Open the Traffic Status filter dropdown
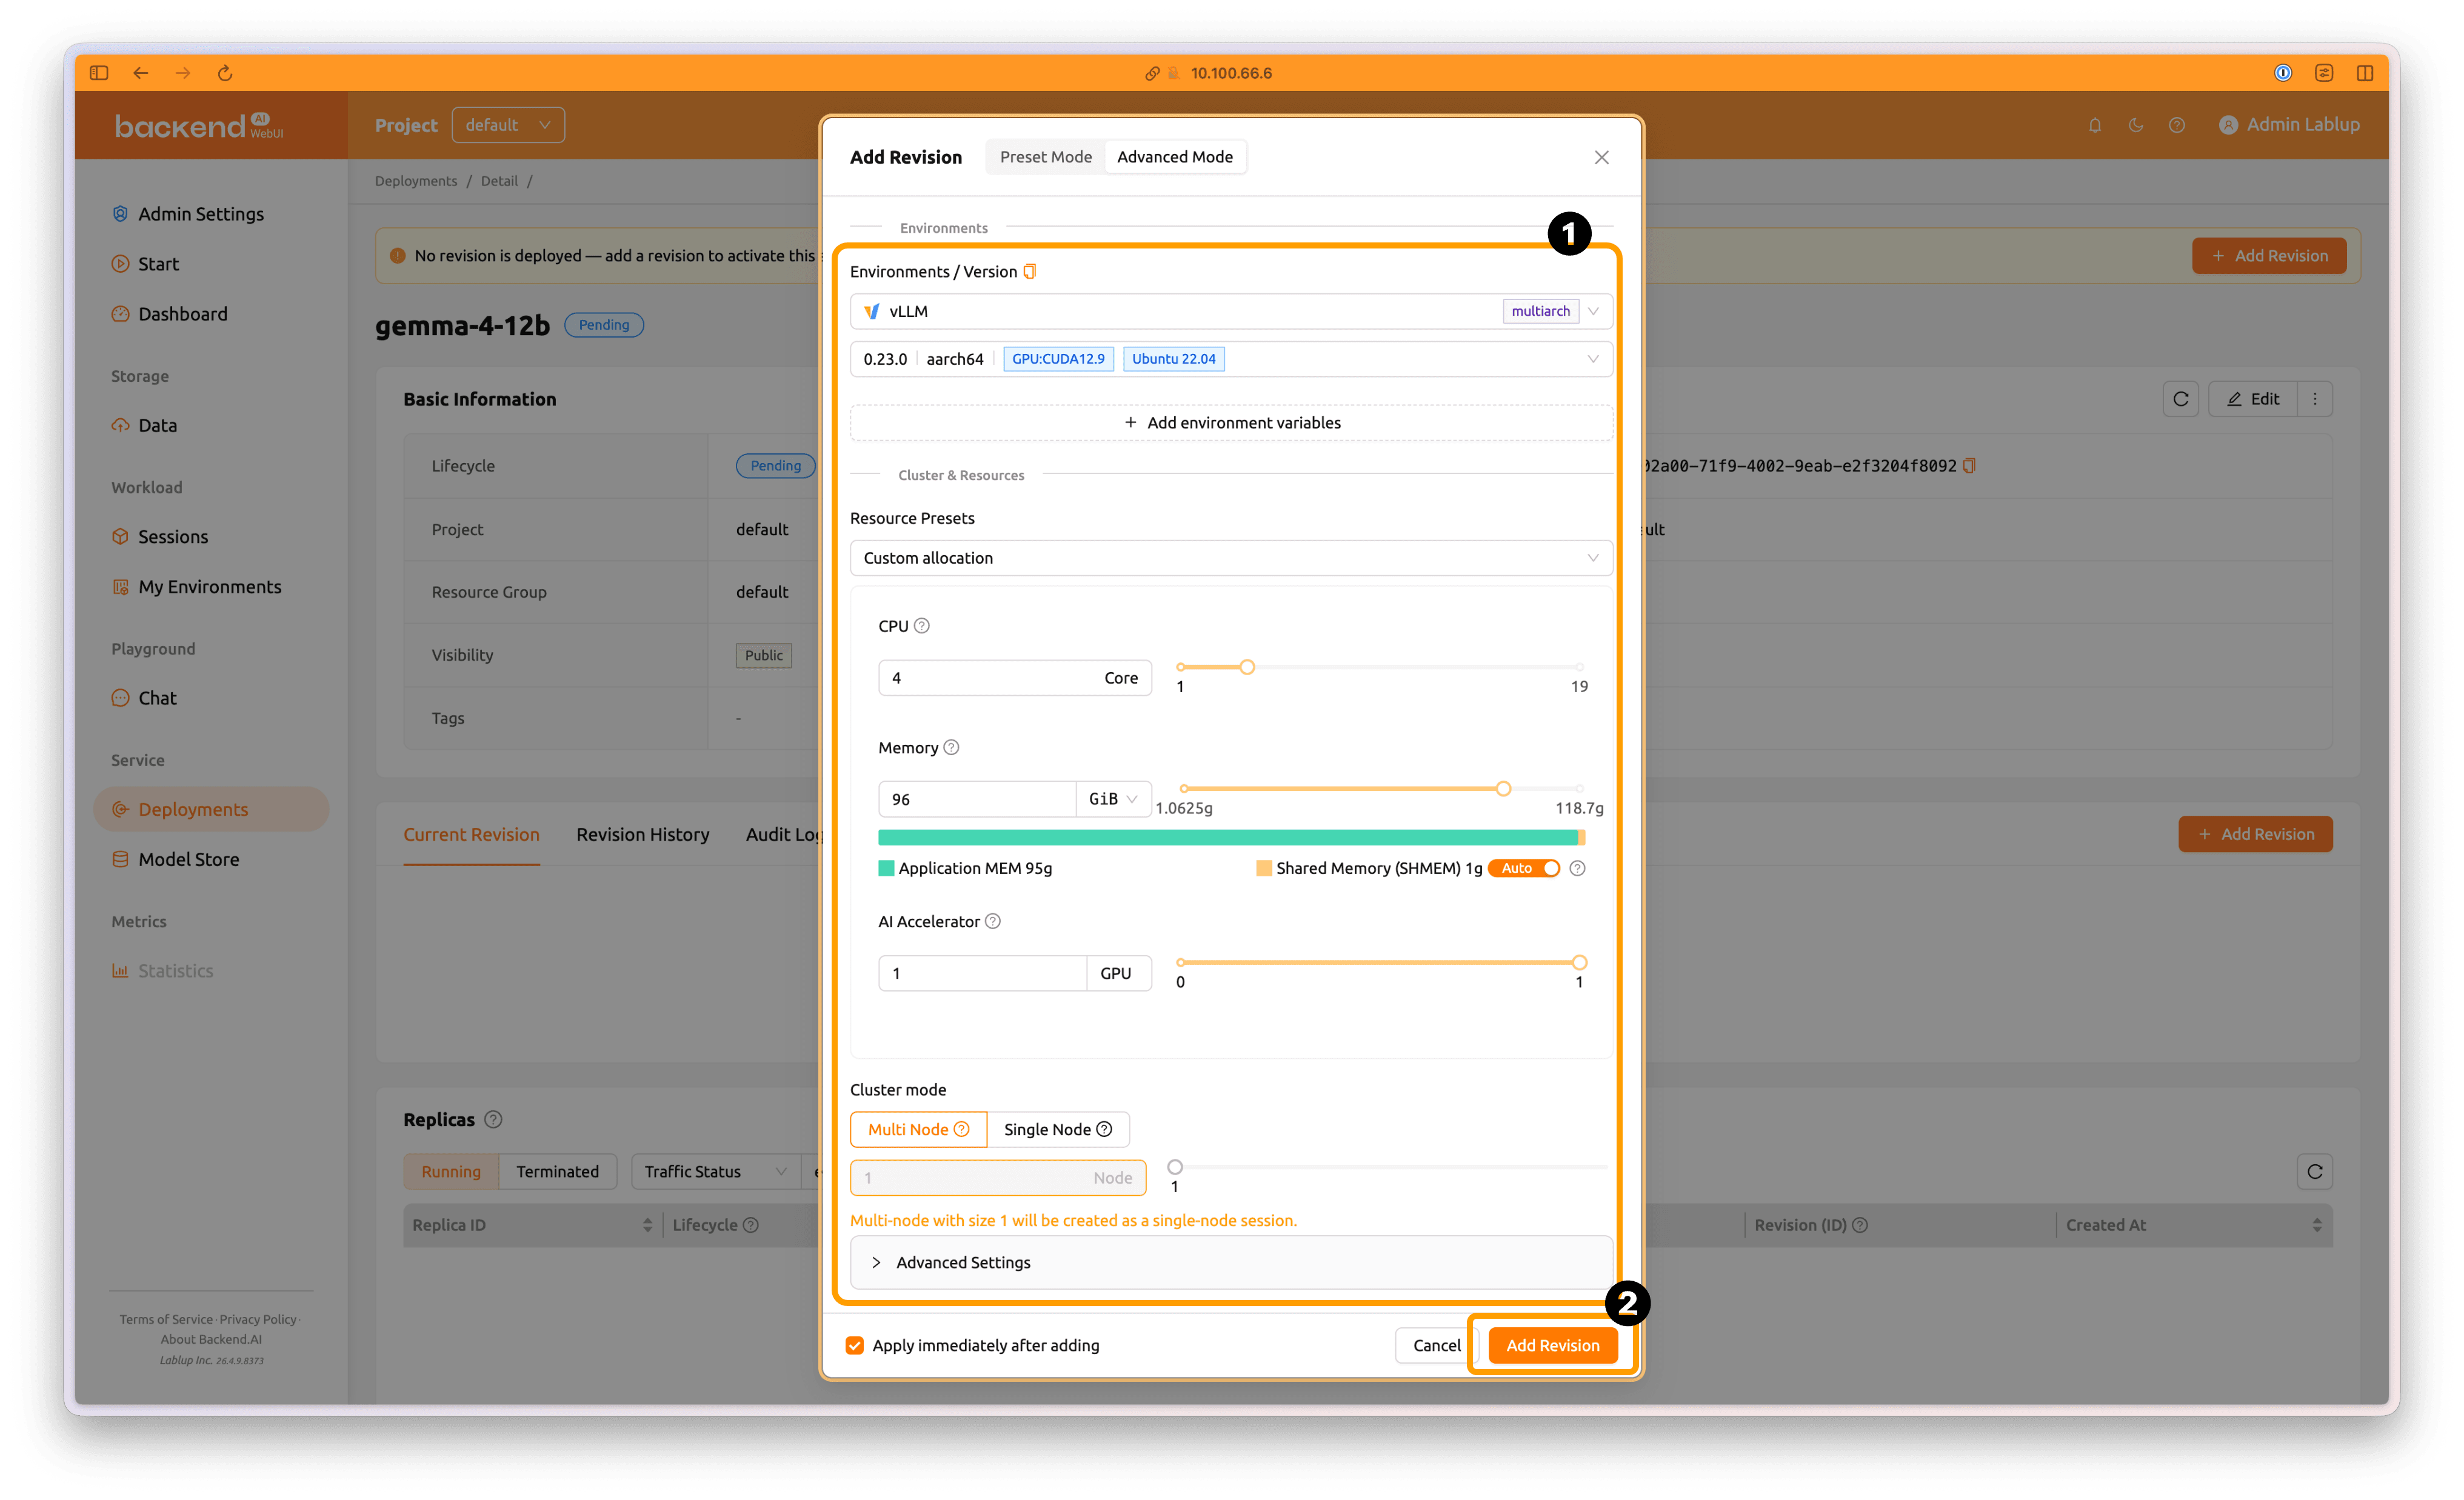Image resolution: width=2464 pixels, height=1500 pixels. tap(715, 1171)
